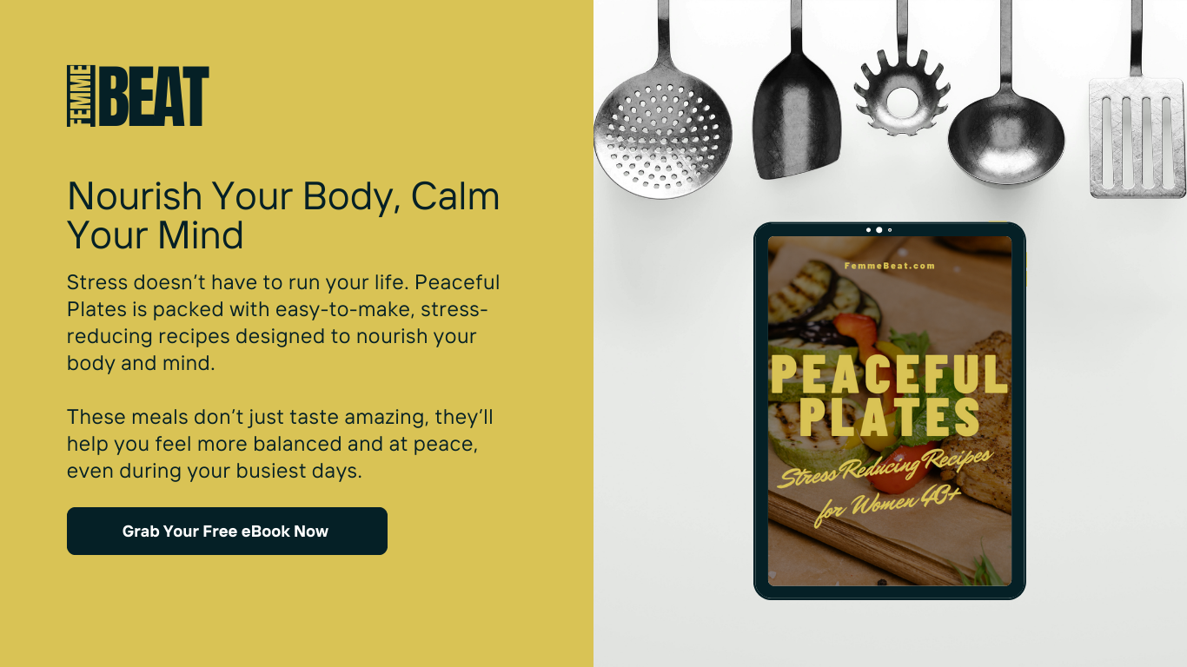Click the FemmeBeat.com text on cover
This screenshot has height=667, width=1187.
click(x=890, y=266)
